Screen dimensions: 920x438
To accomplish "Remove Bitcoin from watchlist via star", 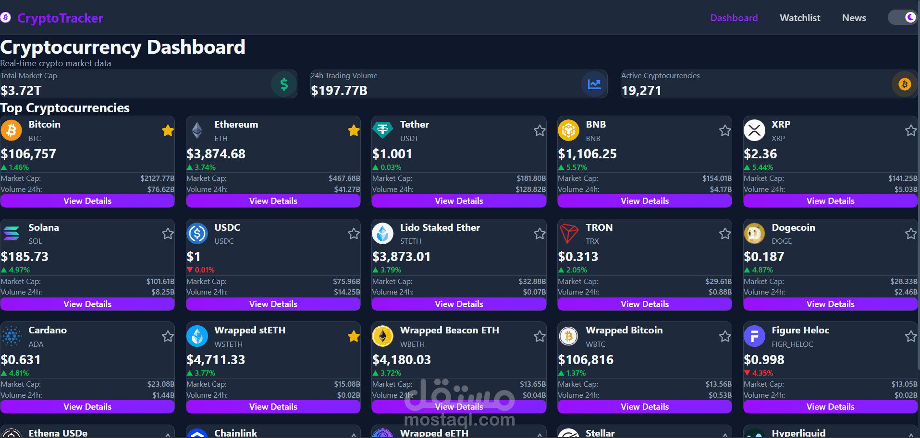I will click(x=168, y=130).
